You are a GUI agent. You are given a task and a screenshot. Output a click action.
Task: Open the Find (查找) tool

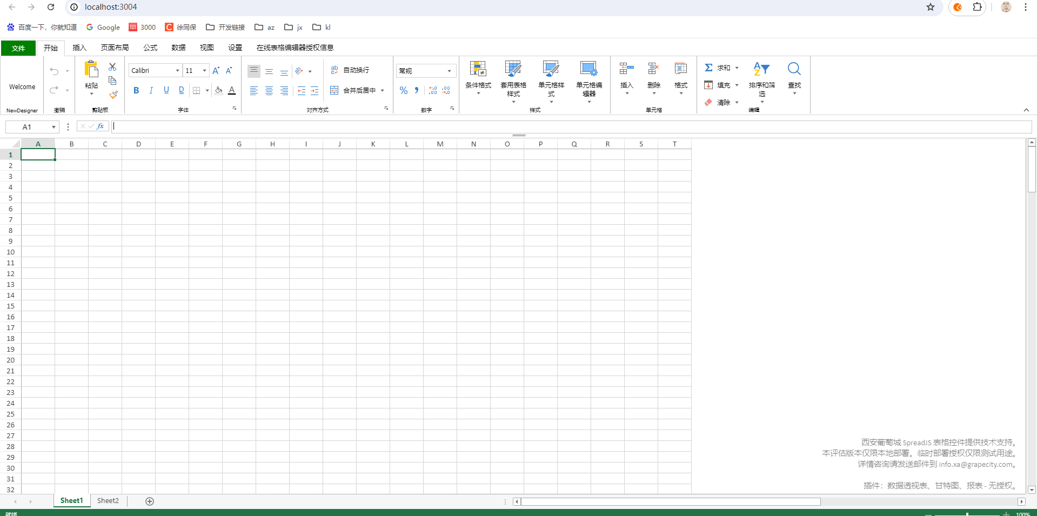[x=793, y=76]
